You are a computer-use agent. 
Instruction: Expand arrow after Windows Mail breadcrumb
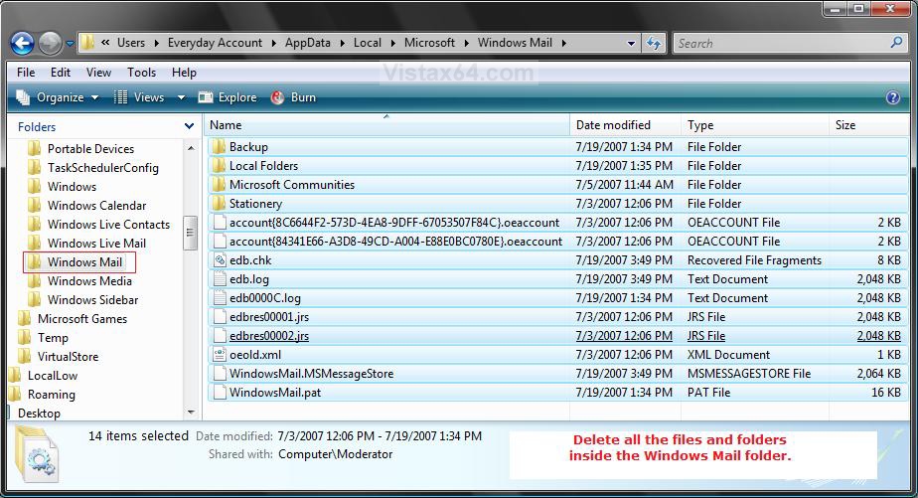click(x=563, y=43)
